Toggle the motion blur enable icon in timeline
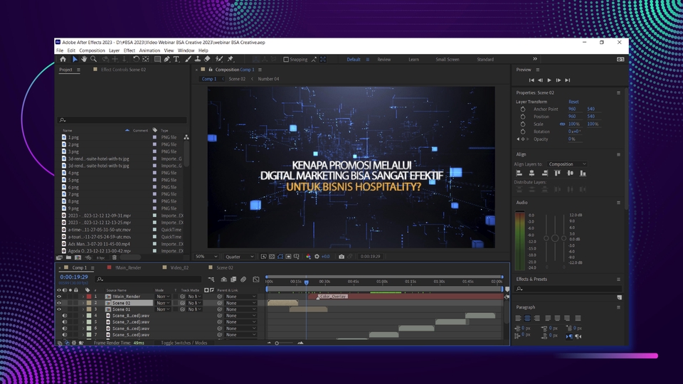Image resolution: width=683 pixels, height=384 pixels. click(243, 279)
